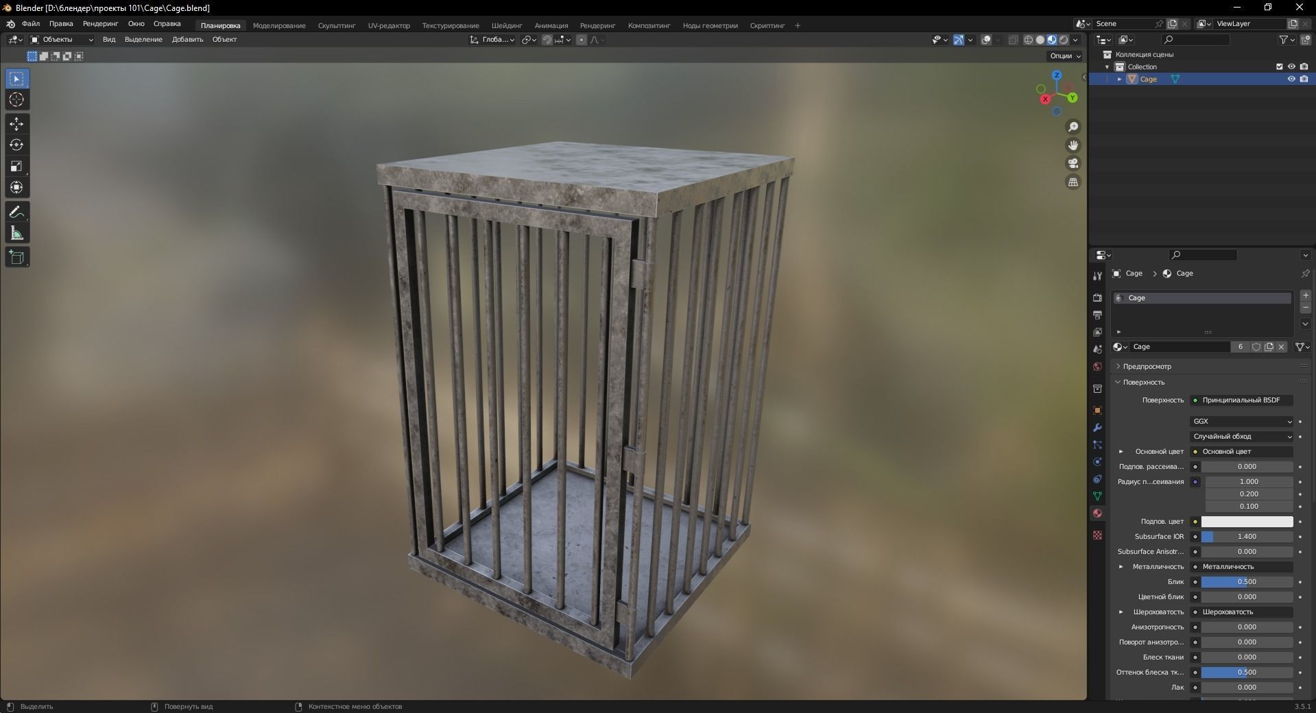Open the Рендеринг top menu
1316x713 pixels.
pos(101,24)
